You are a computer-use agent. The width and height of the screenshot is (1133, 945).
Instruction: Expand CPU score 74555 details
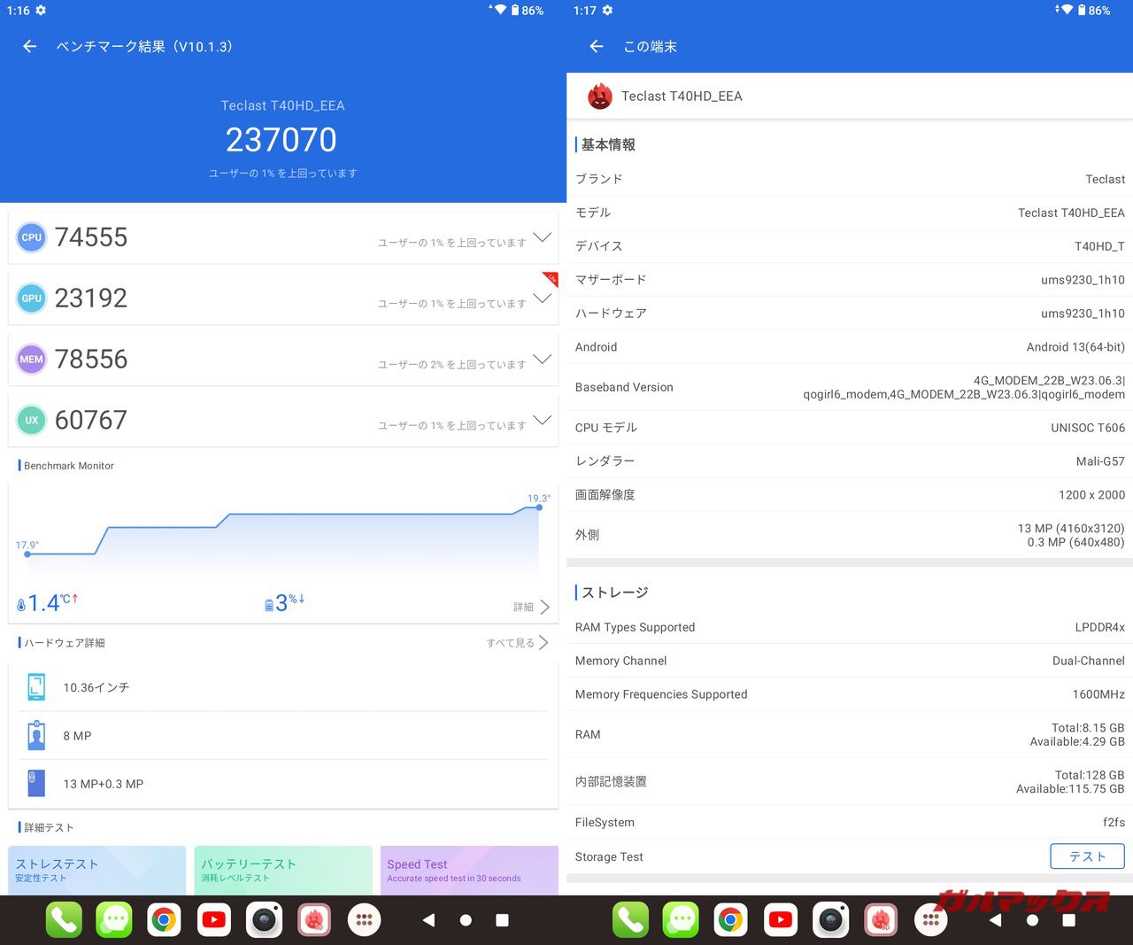[542, 237]
